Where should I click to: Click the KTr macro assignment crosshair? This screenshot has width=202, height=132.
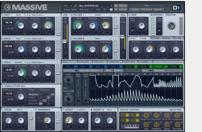point(127,115)
